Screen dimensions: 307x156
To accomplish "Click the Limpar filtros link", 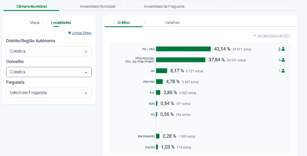I will (x=82, y=33).
